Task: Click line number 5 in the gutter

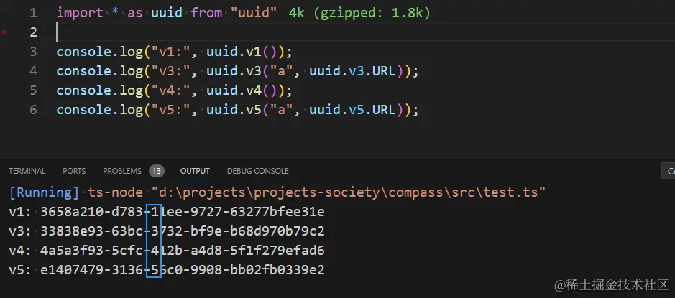Action: [x=33, y=90]
